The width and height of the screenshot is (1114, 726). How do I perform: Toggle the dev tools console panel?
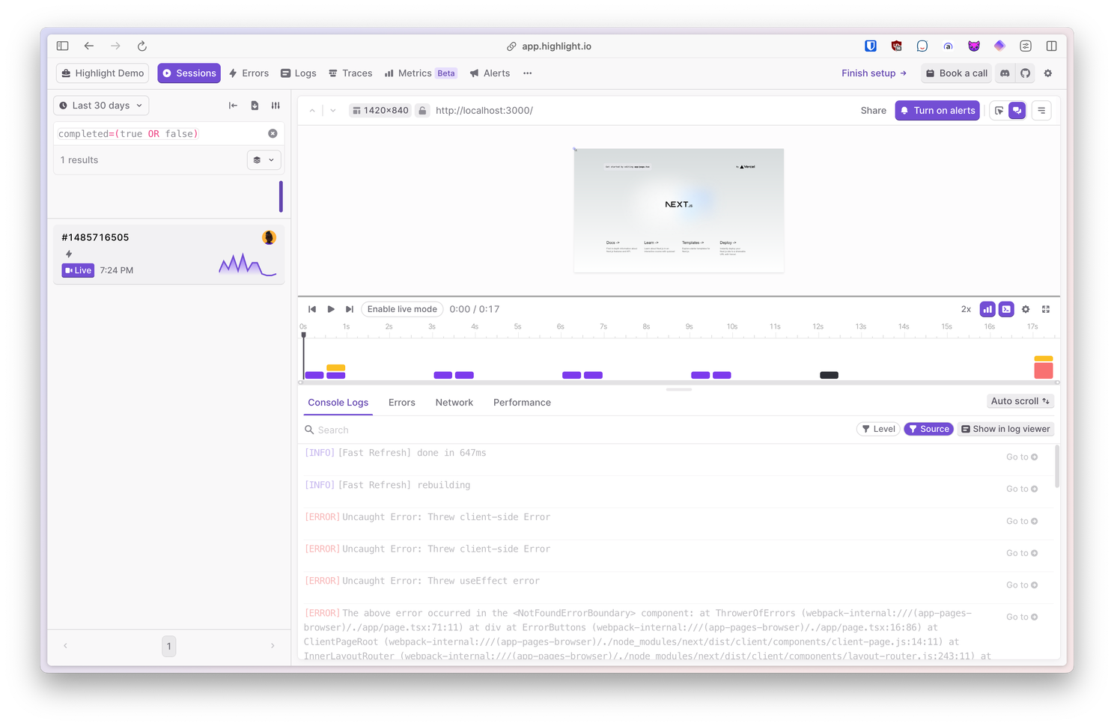(x=1006, y=309)
